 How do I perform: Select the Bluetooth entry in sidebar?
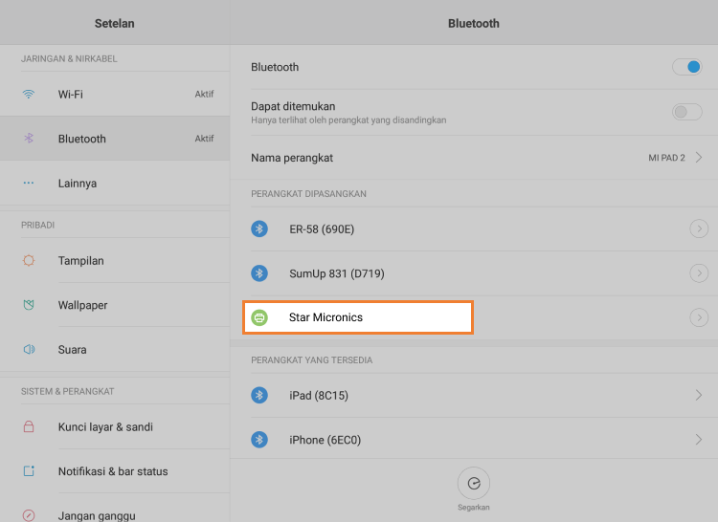tap(82, 139)
